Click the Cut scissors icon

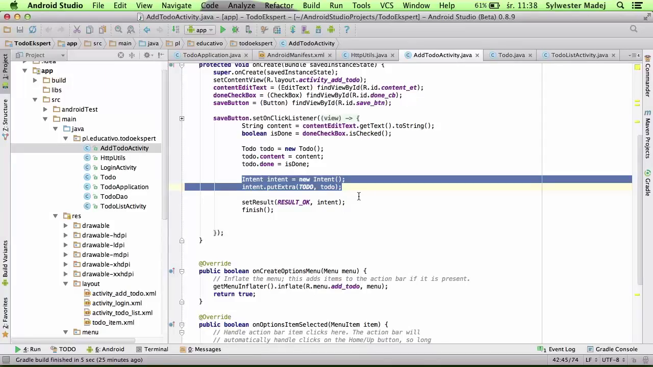(77, 30)
